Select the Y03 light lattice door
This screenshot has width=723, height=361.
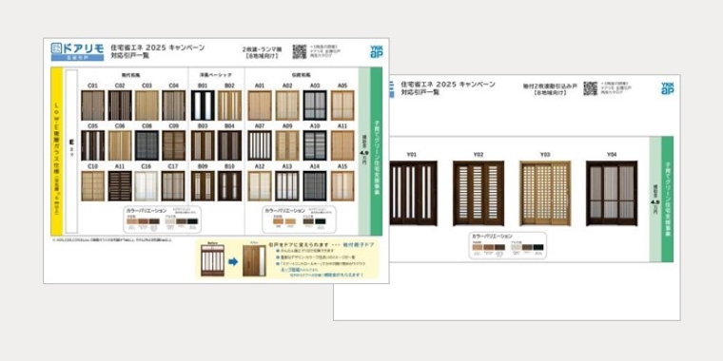(545, 193)
